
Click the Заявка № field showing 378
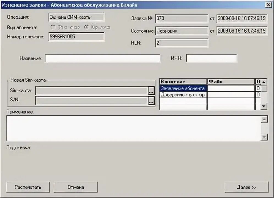(182, 18)
